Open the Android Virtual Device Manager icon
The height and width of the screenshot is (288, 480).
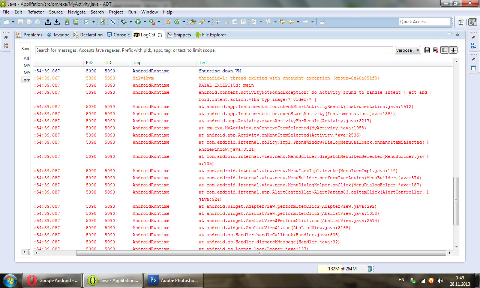coord(76,22)
